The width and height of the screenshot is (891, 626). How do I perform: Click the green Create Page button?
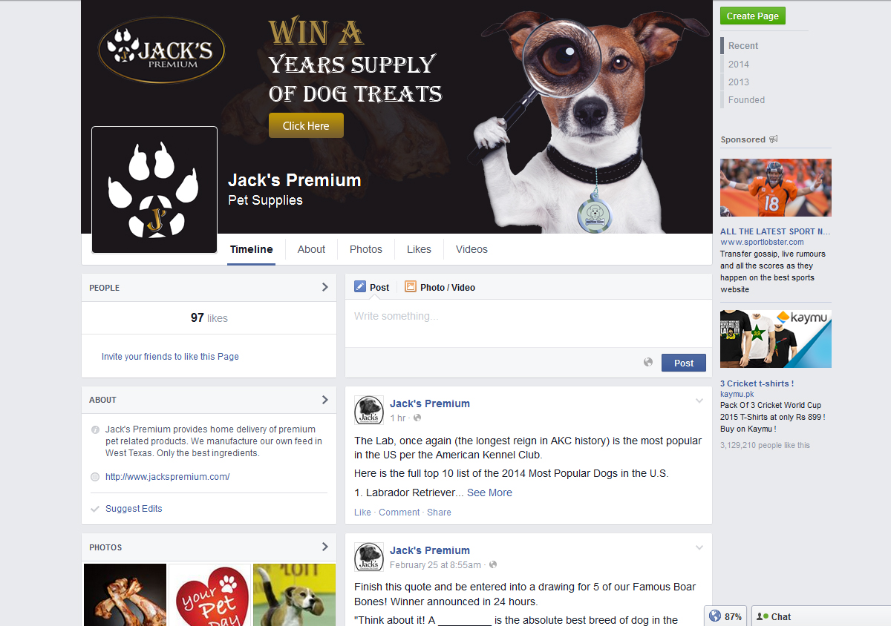click(753, 16)
